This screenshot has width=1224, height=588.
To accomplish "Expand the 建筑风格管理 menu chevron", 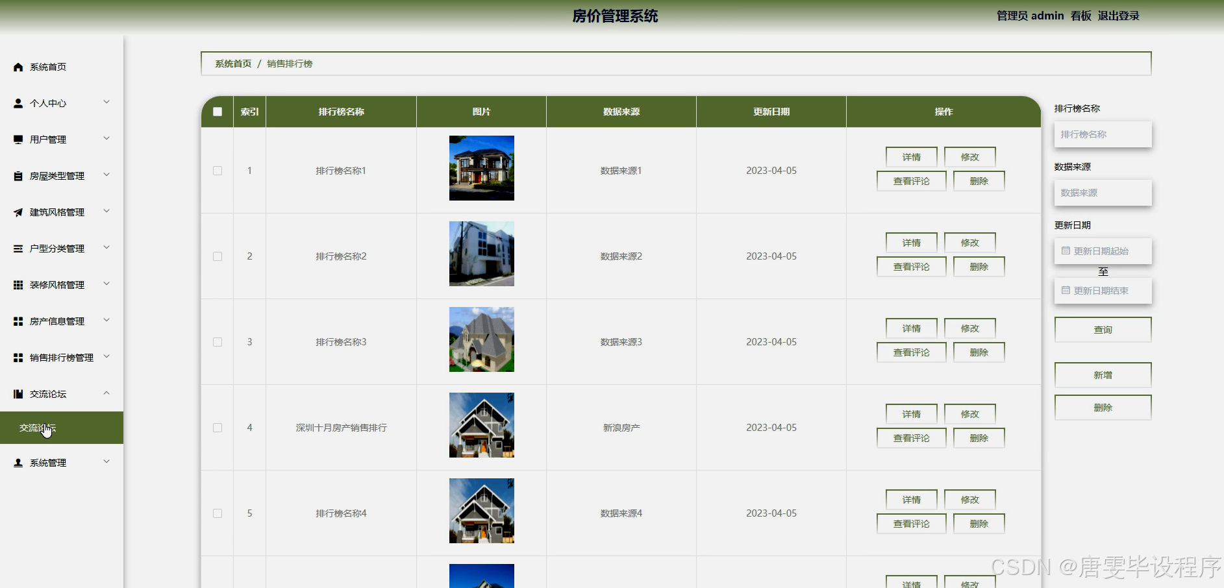I will pyautogui.click(x=106, y=211).
